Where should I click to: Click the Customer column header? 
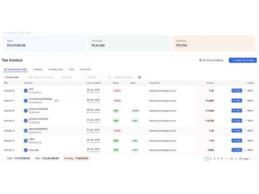point(28,83)
